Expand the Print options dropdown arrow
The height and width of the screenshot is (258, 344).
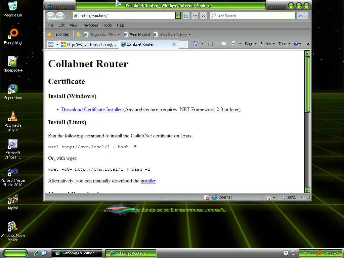pyautogui.click(x=240, y=44)
